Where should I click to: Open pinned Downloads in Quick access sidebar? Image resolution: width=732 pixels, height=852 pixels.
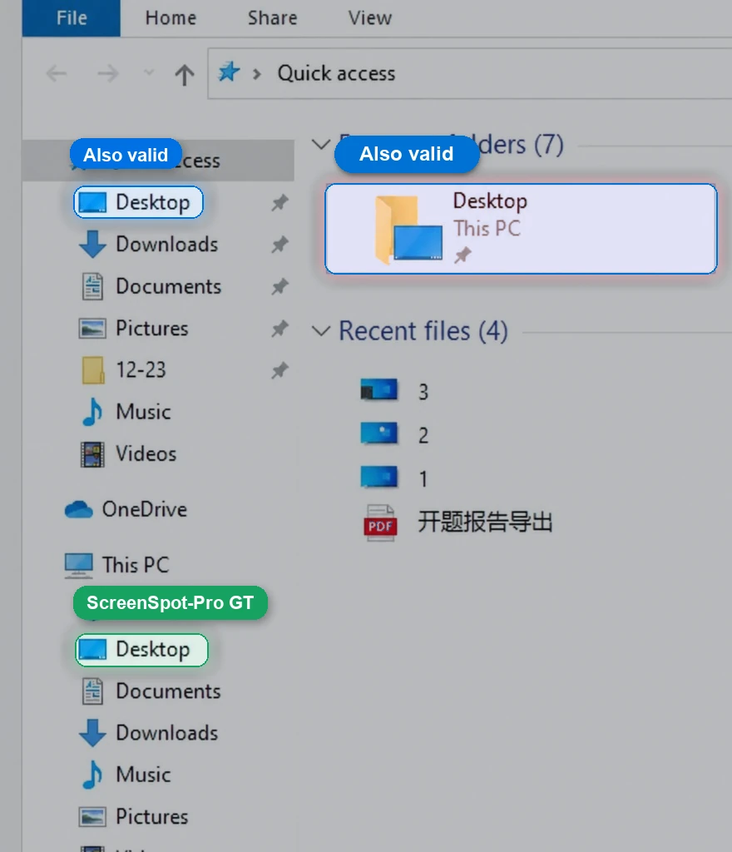148,244
